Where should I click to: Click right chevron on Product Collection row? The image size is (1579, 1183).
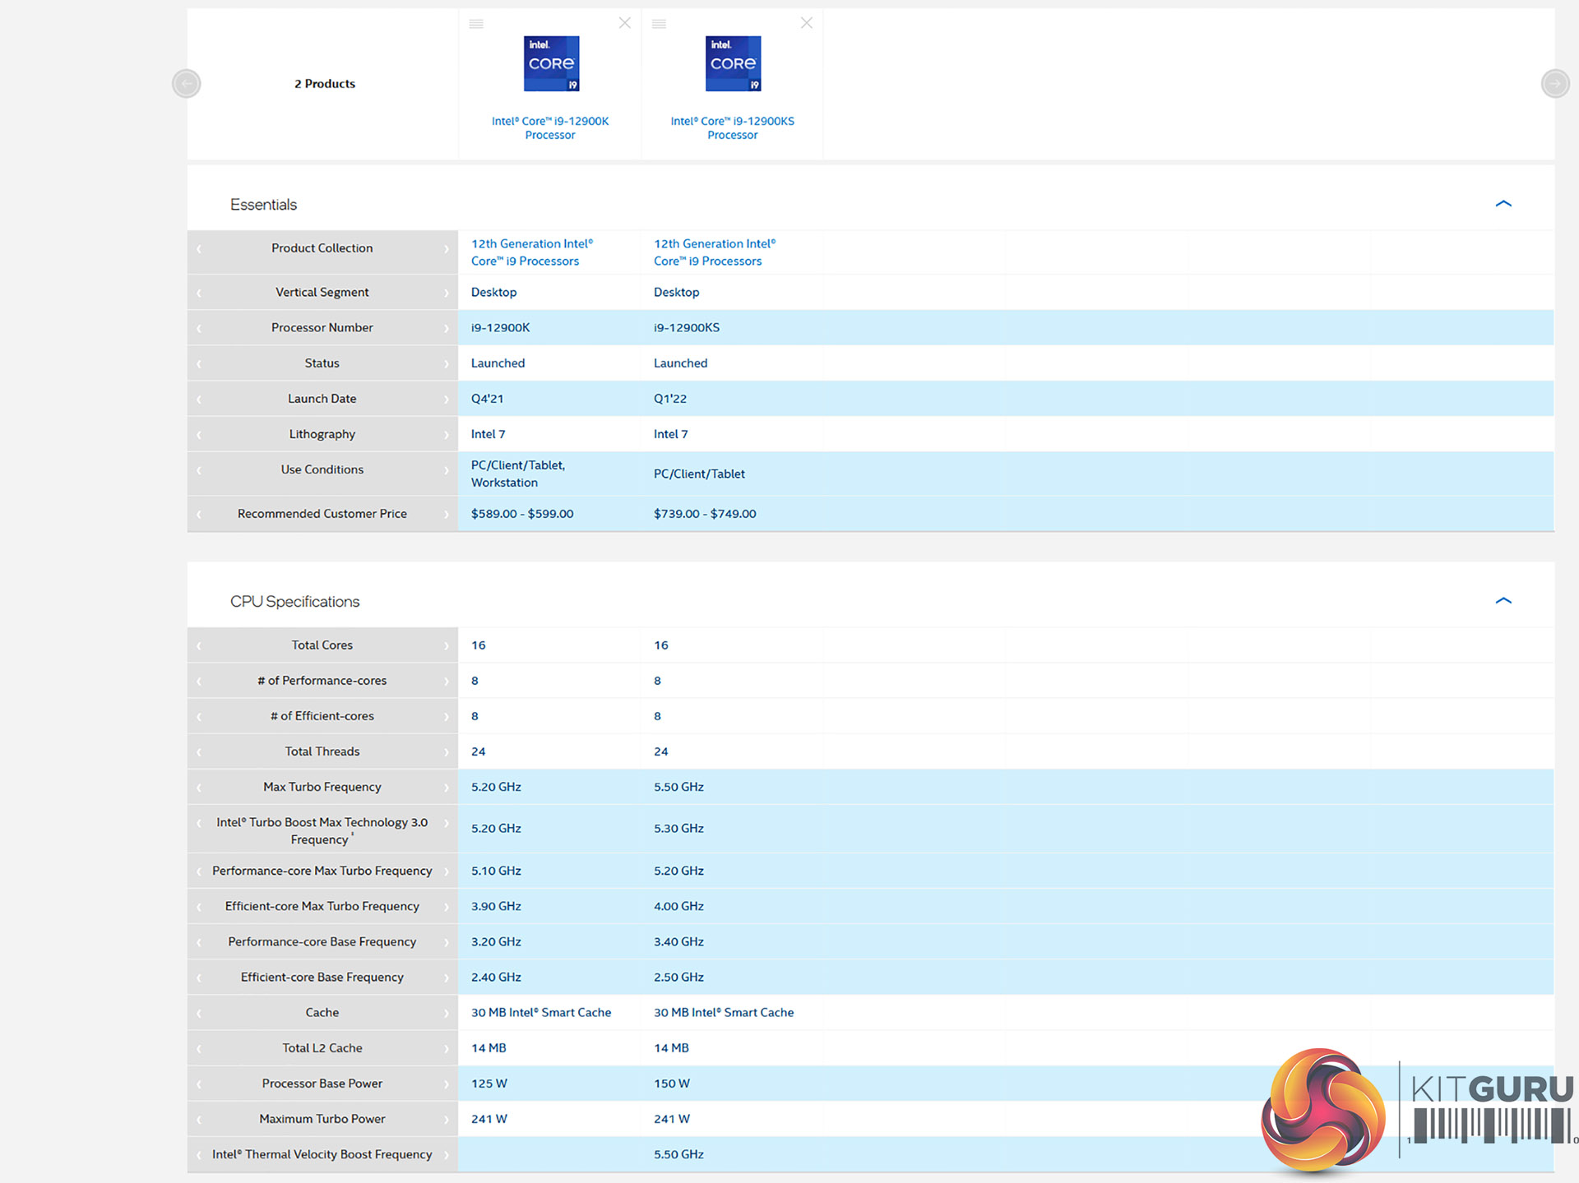[x=447, y=248]
